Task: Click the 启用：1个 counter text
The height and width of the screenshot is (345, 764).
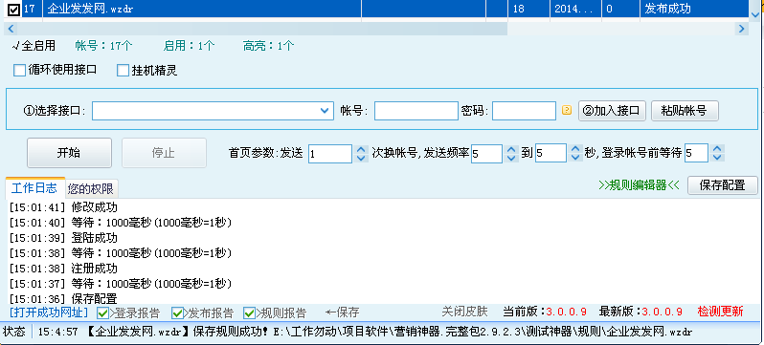Action: (x=189, y=46)
